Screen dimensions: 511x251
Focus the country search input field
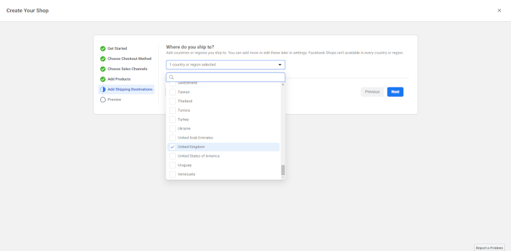coord(226,77)
